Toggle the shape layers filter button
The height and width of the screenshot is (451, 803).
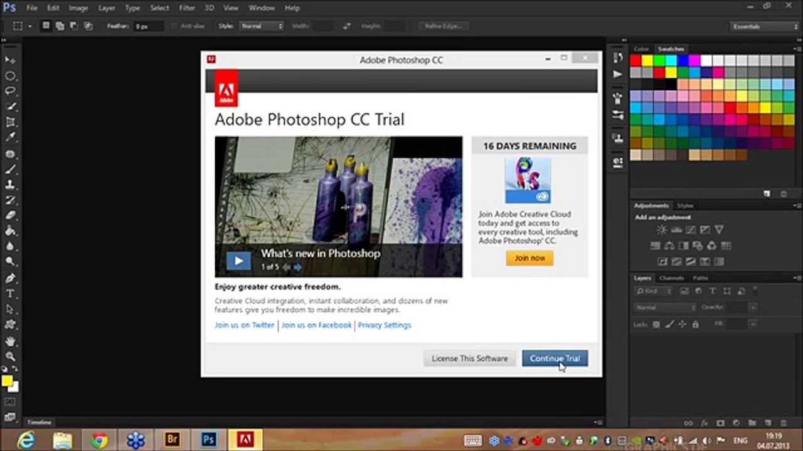pos(727,291)
